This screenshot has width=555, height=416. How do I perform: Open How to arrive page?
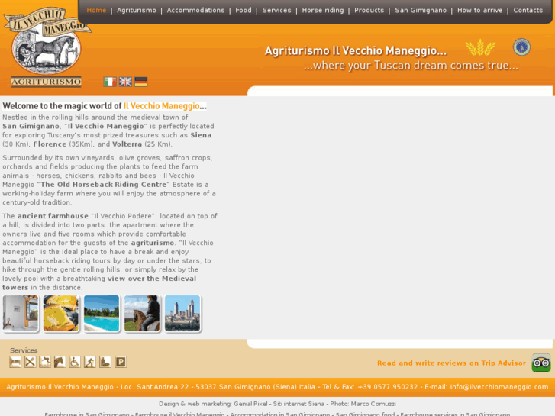click(479, 10)
